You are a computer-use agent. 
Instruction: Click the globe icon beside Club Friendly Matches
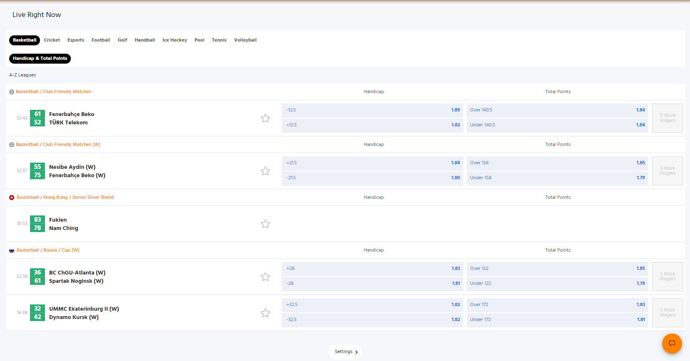click(12, 92)
